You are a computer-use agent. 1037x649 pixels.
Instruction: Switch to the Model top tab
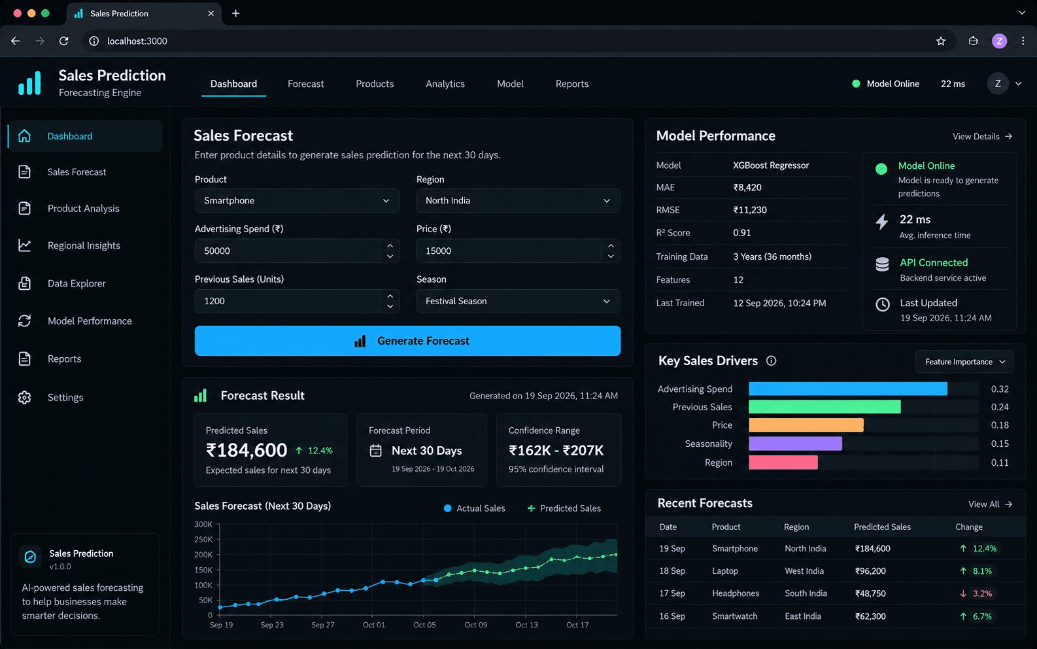[x=510, y=84]
